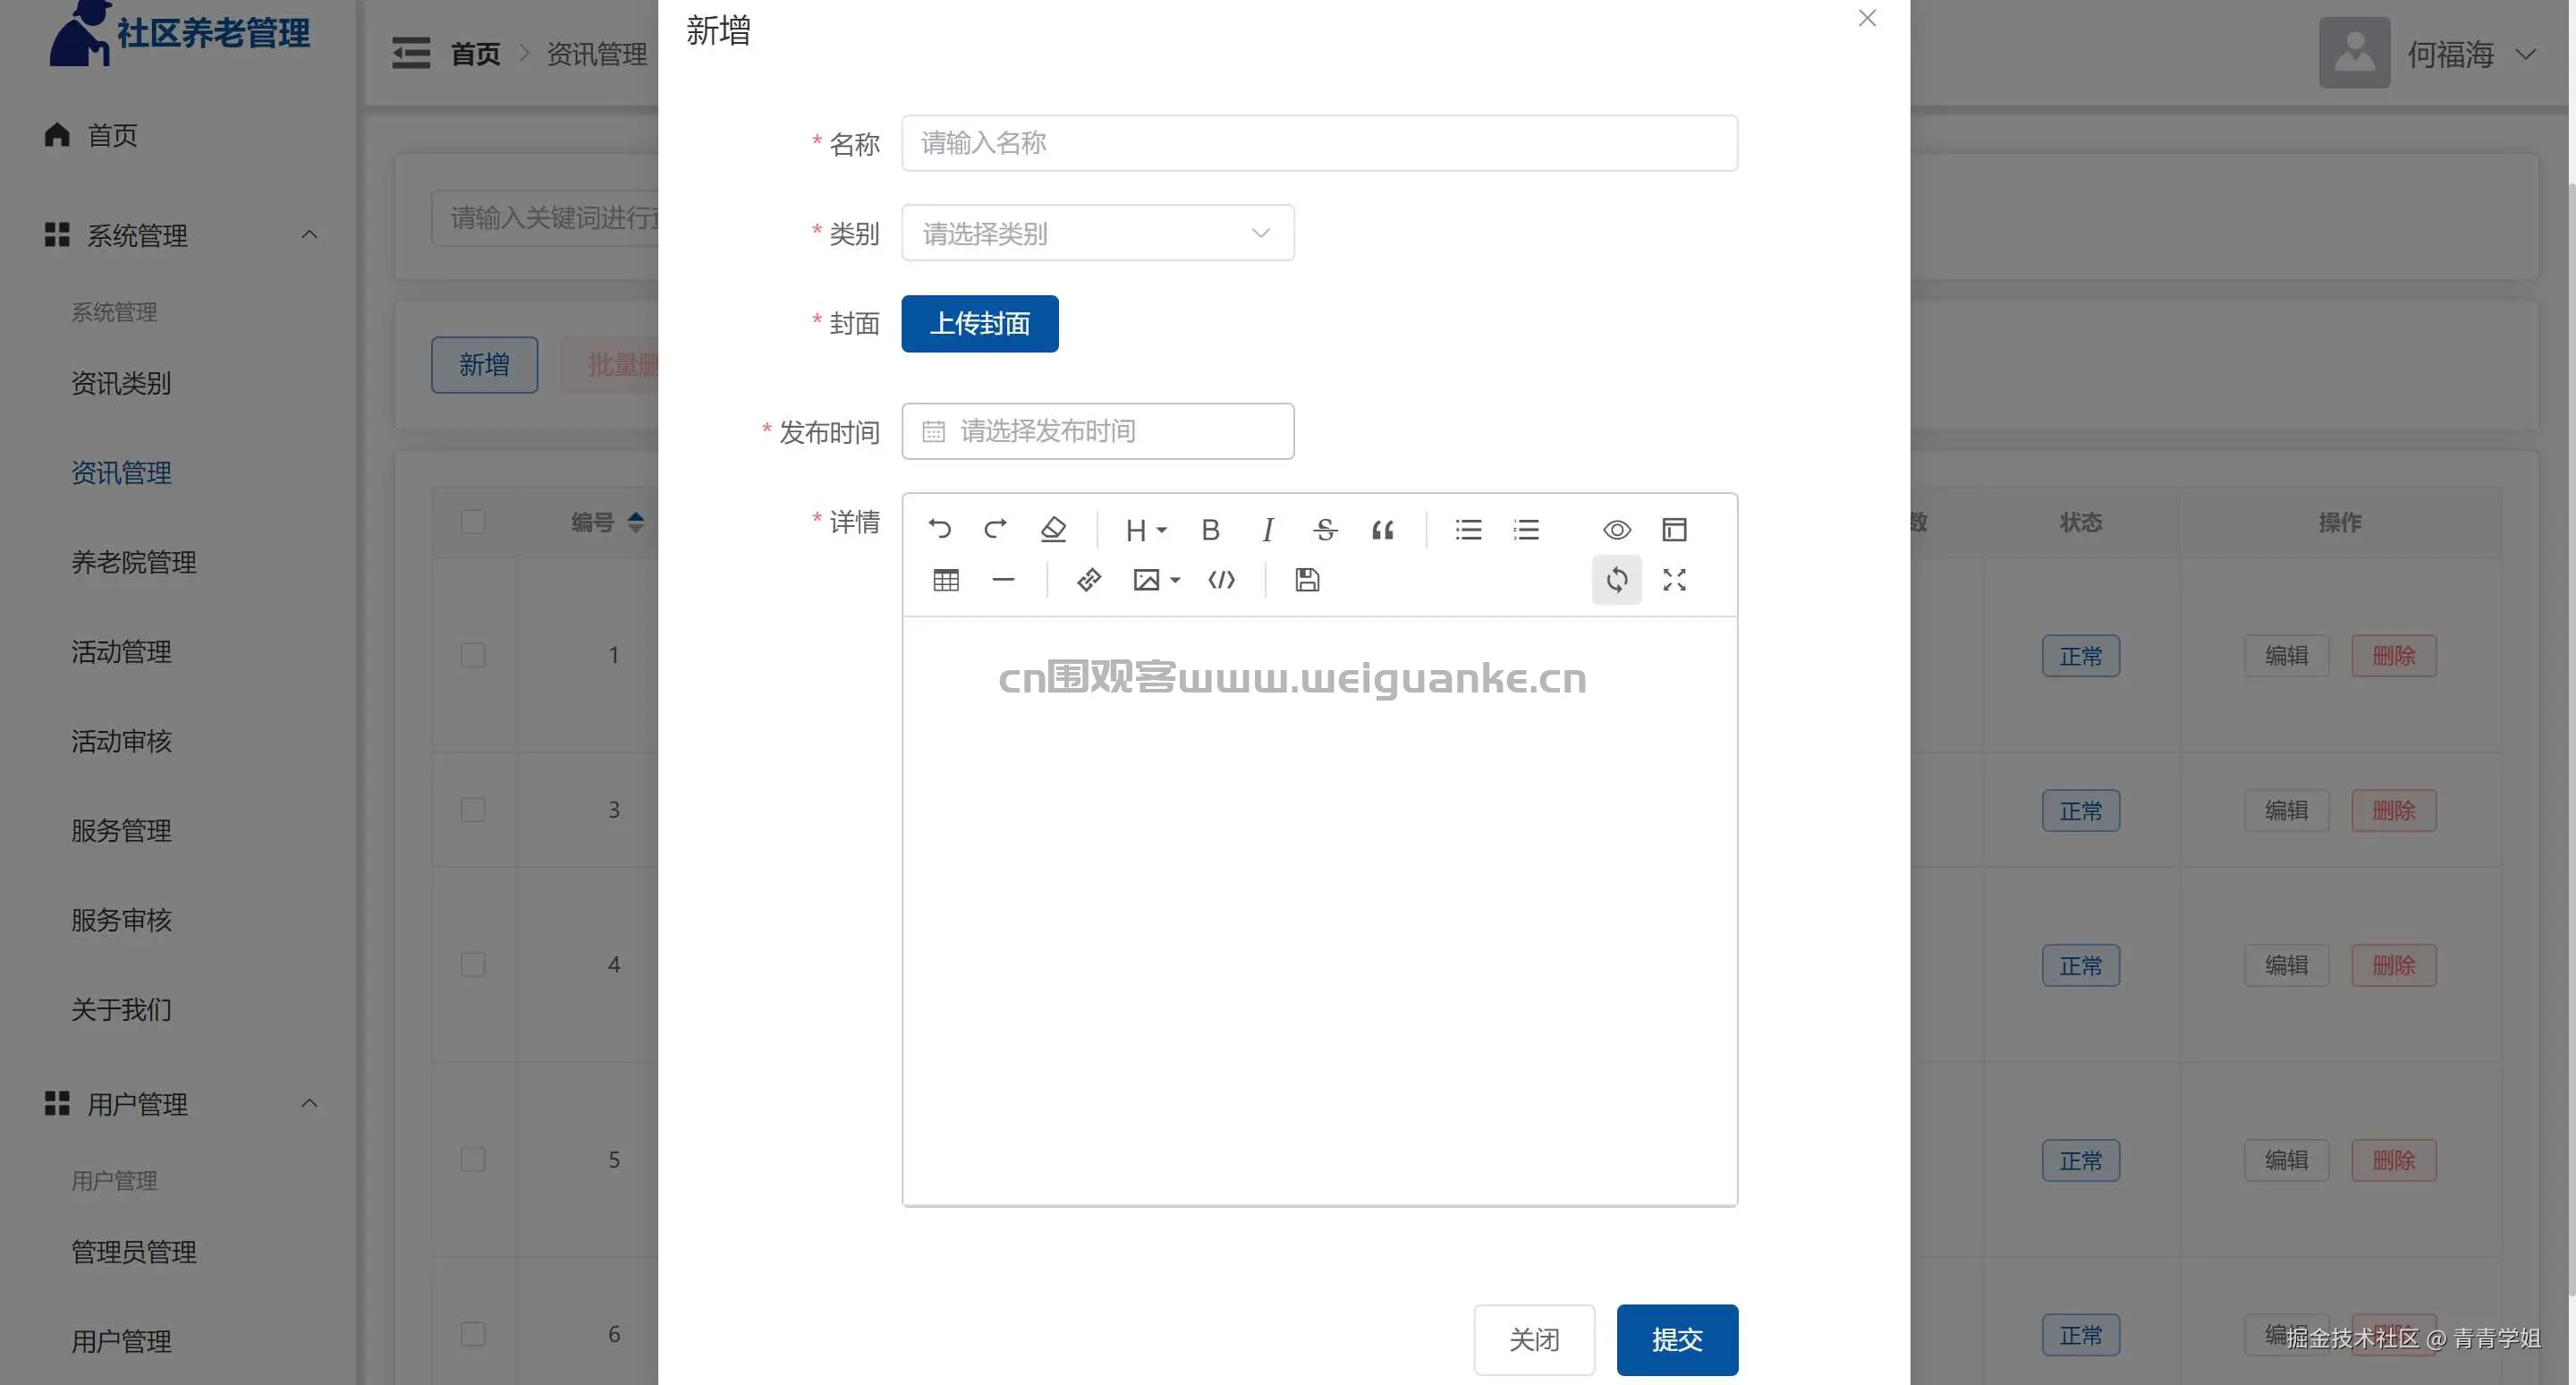Viewport: 2576px width, 1385px height.
Task: Insert a link with link icon
Action: tap(1089, 580)
